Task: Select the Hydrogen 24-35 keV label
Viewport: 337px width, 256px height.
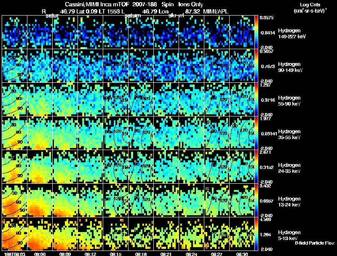Action: [x=289, y=168]
